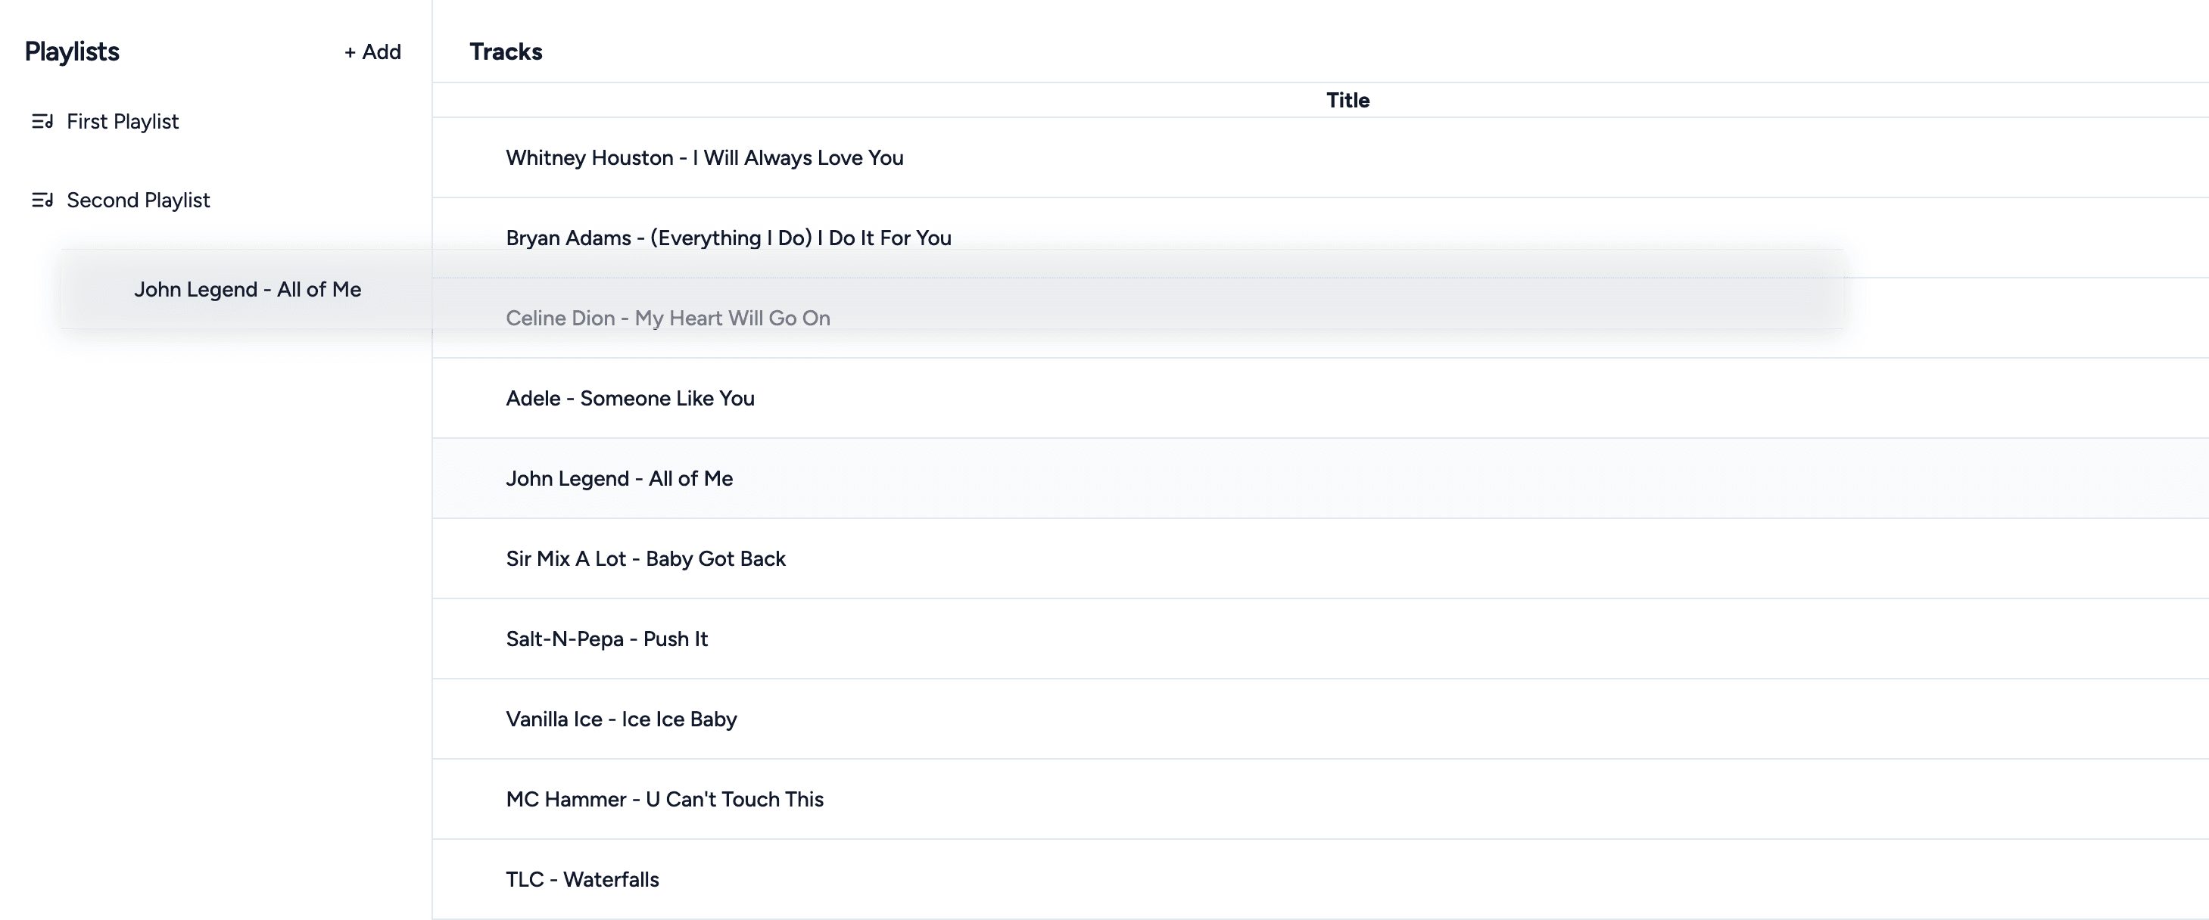The image size is (2209, 920).
Task: Open the Second Playlist
Action: tap(138, 200)
